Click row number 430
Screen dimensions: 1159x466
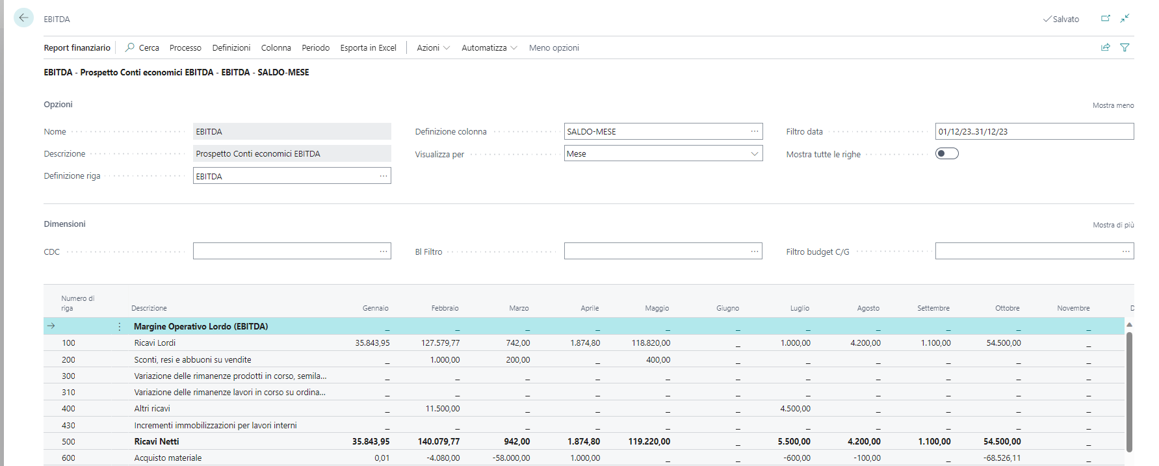pos(68,425)
